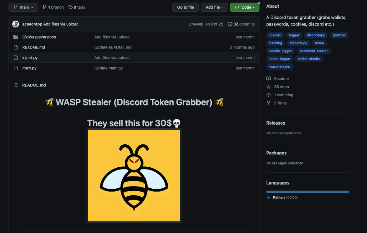Open the README.md file in list
The height and width of the screenshot is (233, 367).
pyautogui.click(x=33, y=47)
